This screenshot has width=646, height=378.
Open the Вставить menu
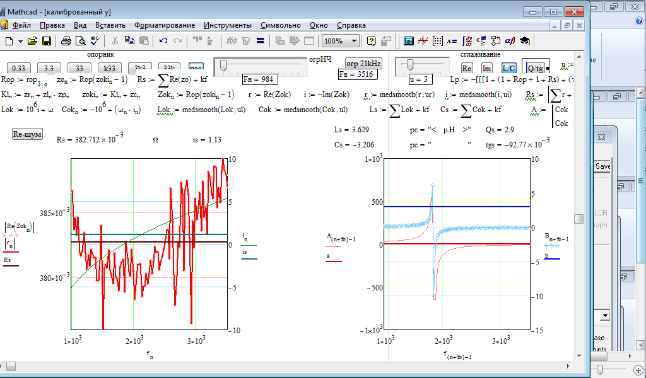pos(110,25)
